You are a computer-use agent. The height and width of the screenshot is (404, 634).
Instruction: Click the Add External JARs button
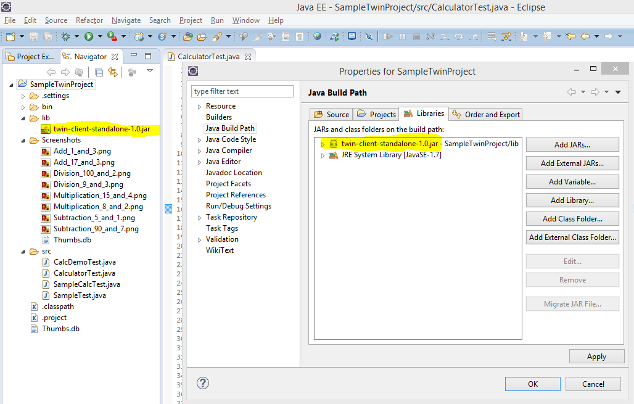(x=572, y=163)
